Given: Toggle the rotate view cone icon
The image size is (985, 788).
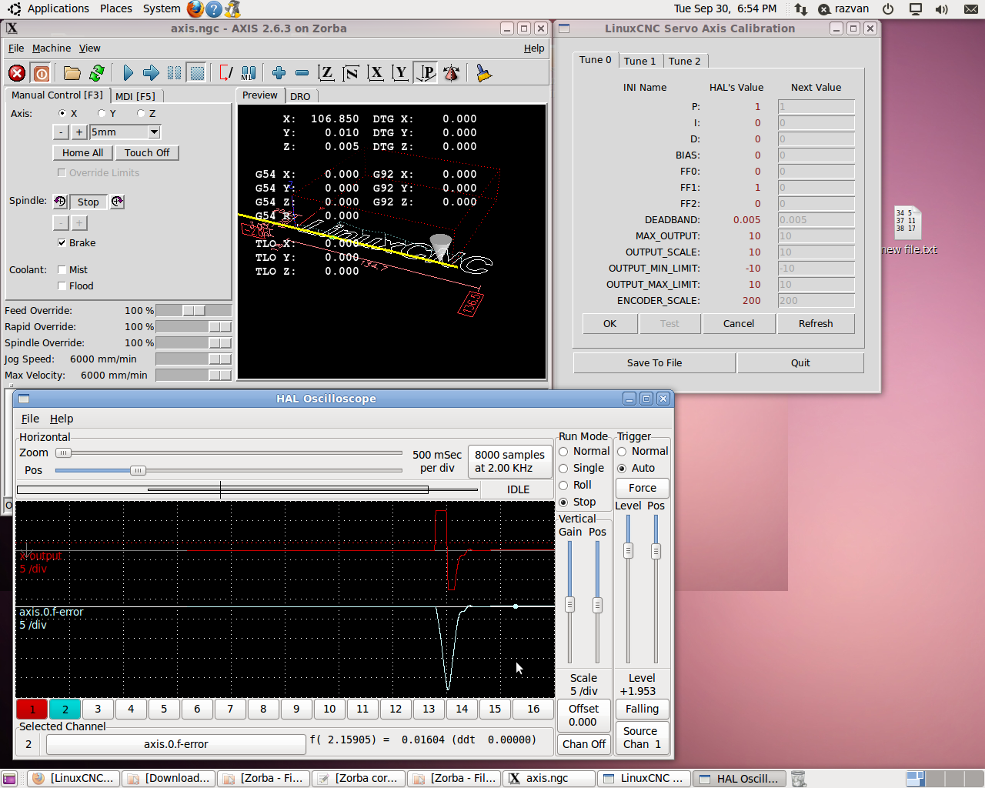Looking at the screenshot, I should 451,73.
